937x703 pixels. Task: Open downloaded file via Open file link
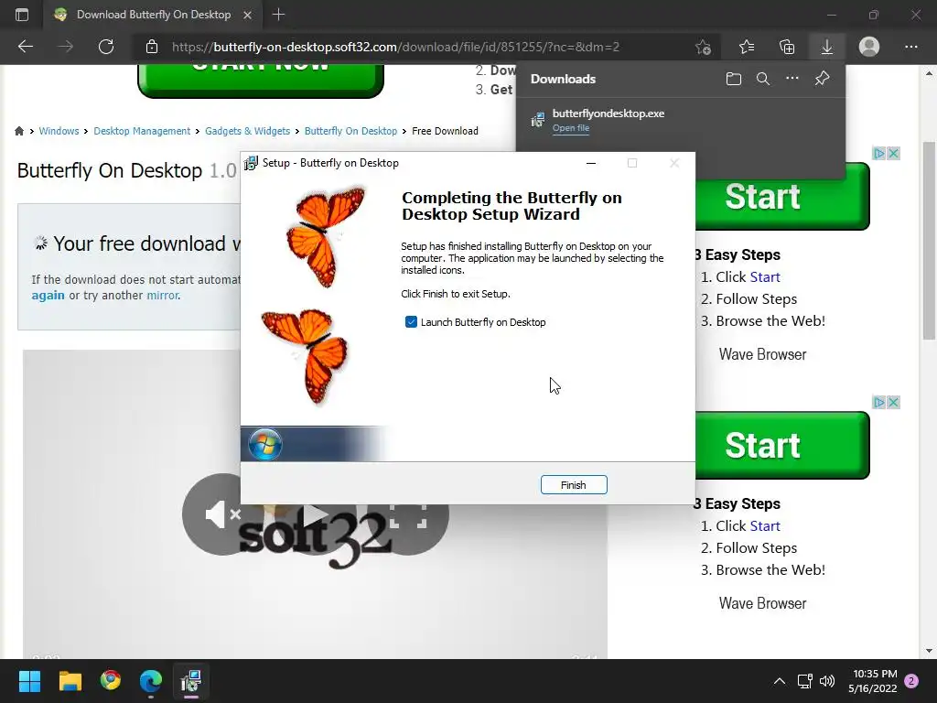pyautogui.click(x=571, y=128)
